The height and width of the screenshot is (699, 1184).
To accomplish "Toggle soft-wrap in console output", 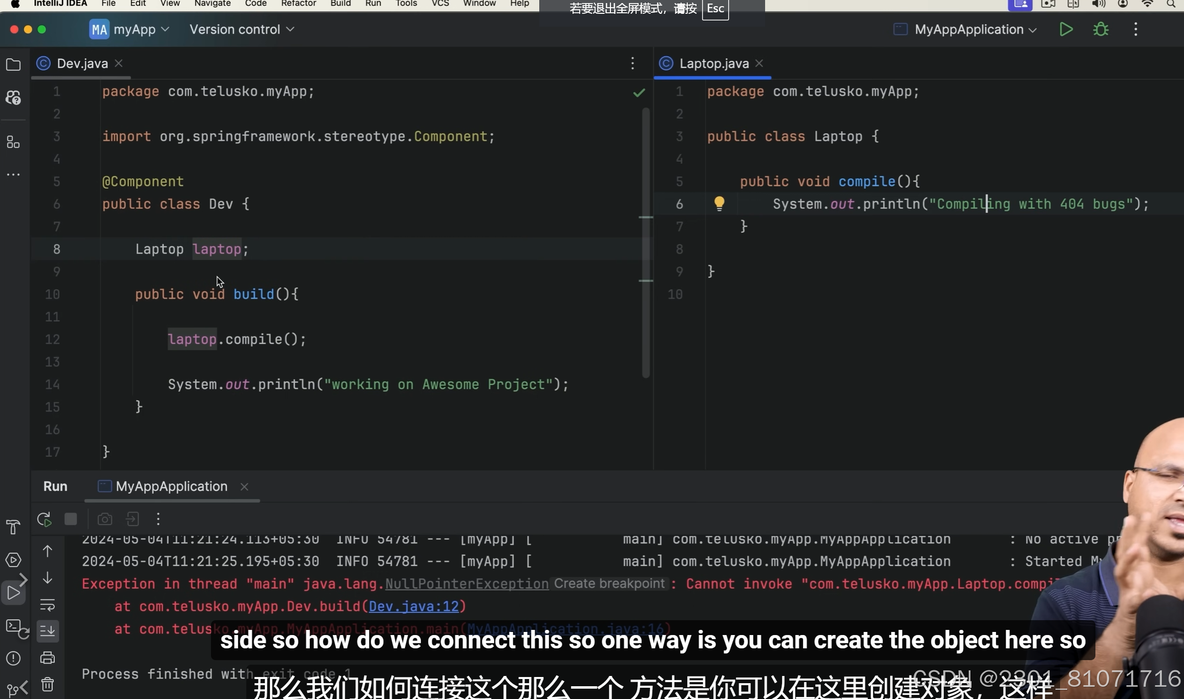I will point(47,605).
